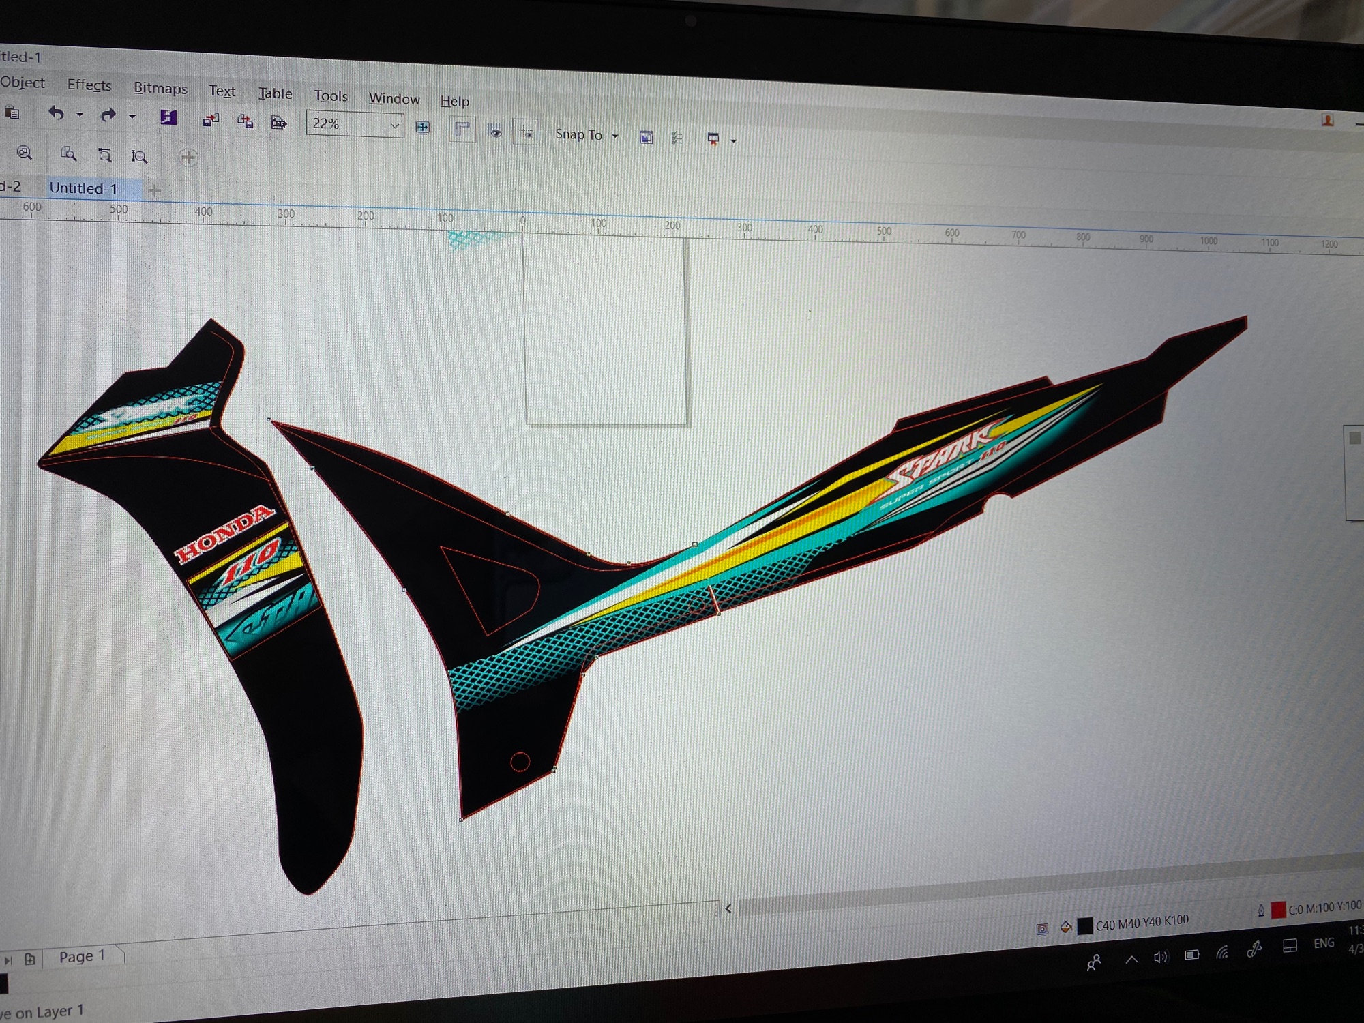
Task: Click the options checklist icon
Action: tap(677, 138)
